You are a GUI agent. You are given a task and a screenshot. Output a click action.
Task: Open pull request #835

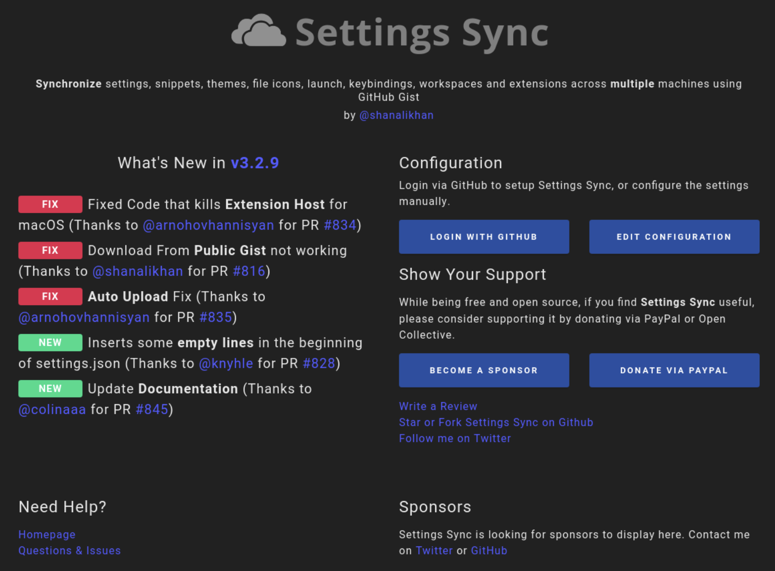point(216,318)
